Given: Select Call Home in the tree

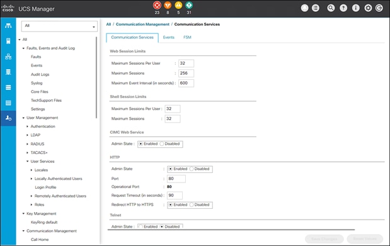Looking at the screenshot, I should (x=40, y=240).
